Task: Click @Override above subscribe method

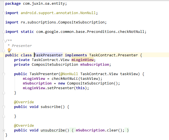Action: (x=24, y=102)
